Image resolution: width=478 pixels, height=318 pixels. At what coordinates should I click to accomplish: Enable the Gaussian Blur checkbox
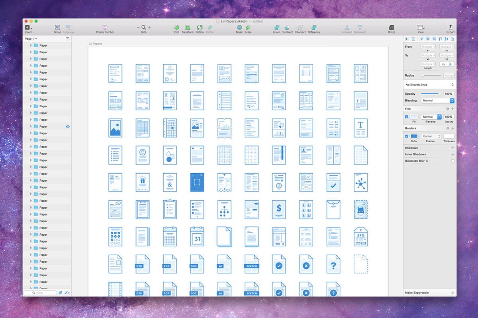pos(453,161)
